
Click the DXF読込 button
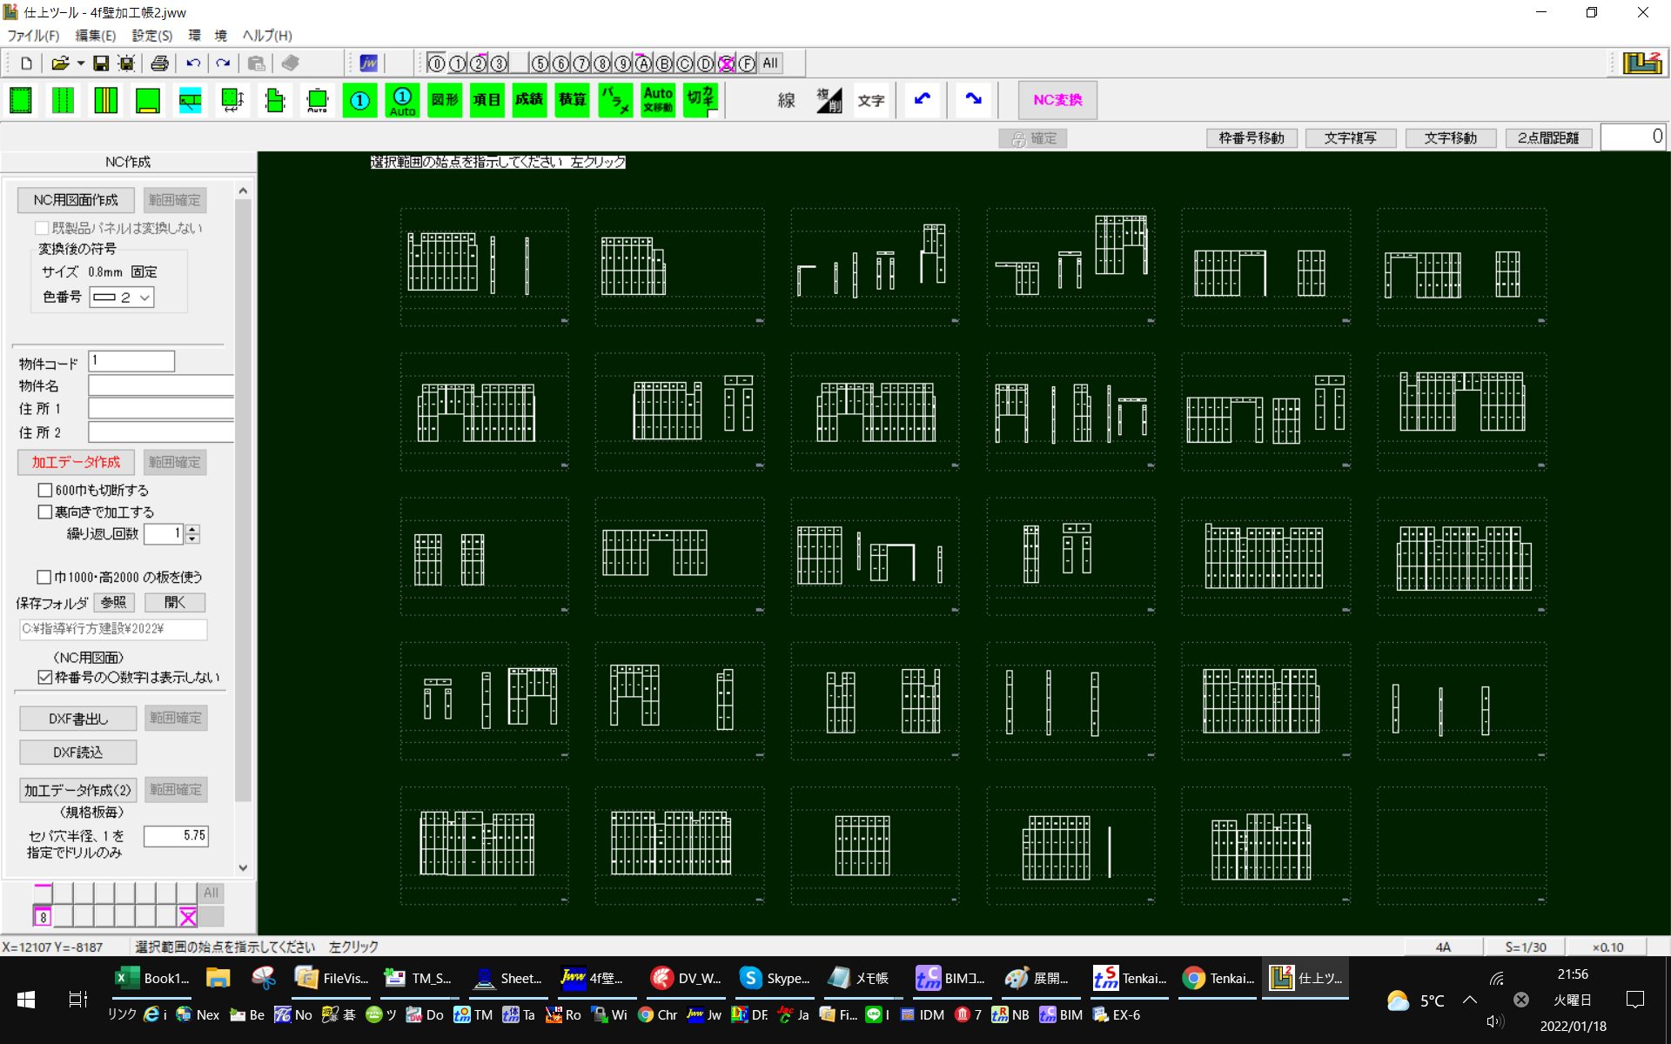pyautogui.click(x=78, y=753)
